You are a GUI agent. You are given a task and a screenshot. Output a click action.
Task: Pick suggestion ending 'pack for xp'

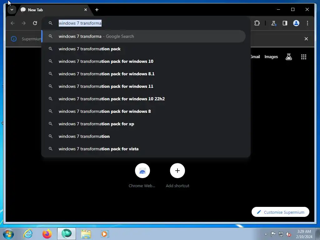coord(144,124)
